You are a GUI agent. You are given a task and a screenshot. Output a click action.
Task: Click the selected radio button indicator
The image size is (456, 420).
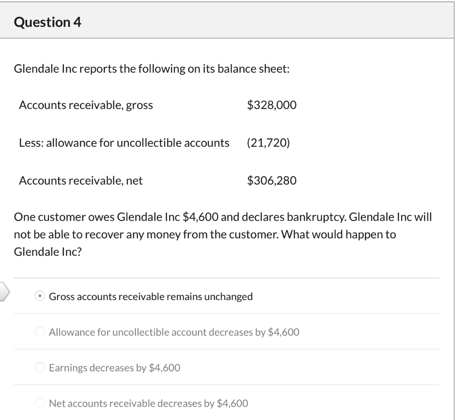[x=40, y=296]
